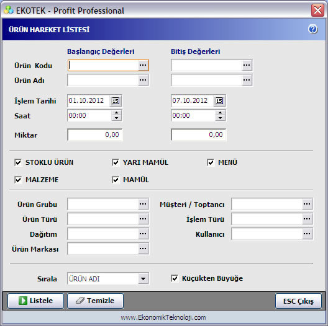The width and height of the screenshot is (328, 326).
Task: Focus Müşteri / Toptancı input field
Action: [267, 204]
